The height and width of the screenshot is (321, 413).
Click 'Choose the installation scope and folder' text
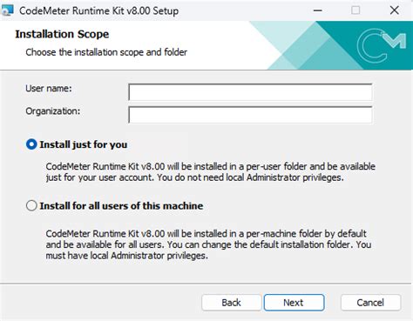click(106, 52)
